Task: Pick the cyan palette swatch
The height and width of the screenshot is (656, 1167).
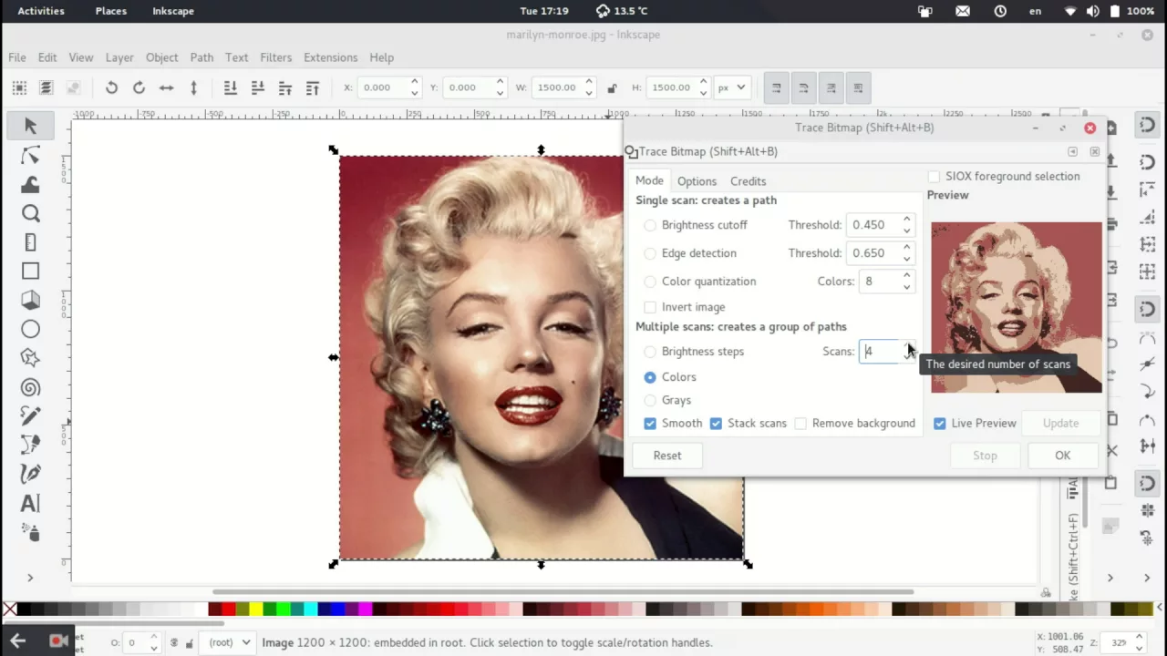Action: (310, 610)
